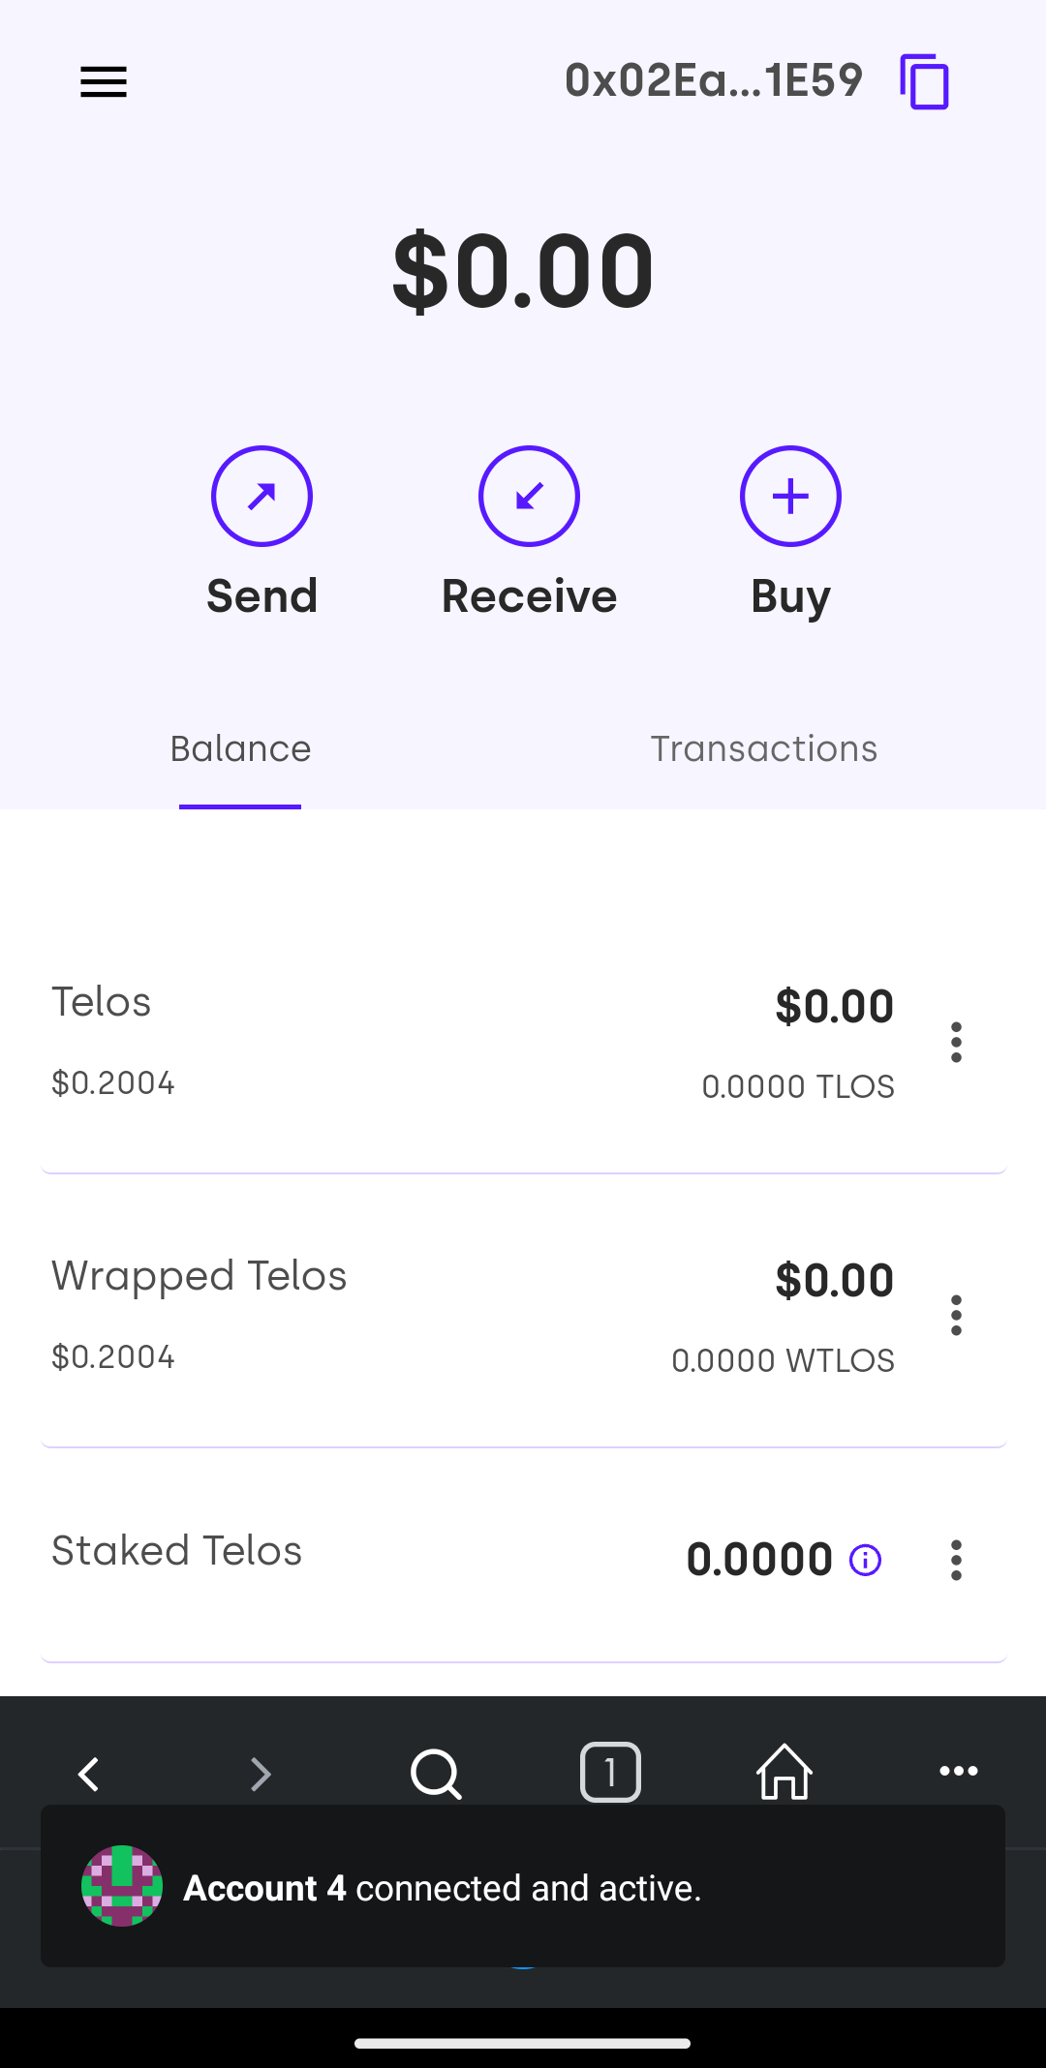Open browser search icon
Viewport: 1046px width, 2068px height.
(x=436, y=1774)
